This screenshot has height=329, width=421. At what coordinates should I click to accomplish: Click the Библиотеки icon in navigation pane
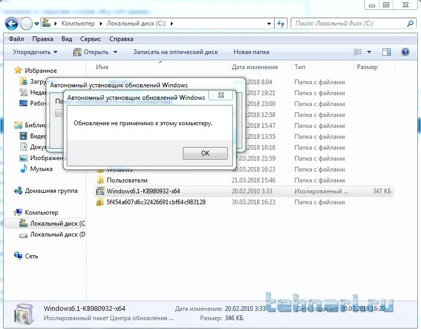18,125
